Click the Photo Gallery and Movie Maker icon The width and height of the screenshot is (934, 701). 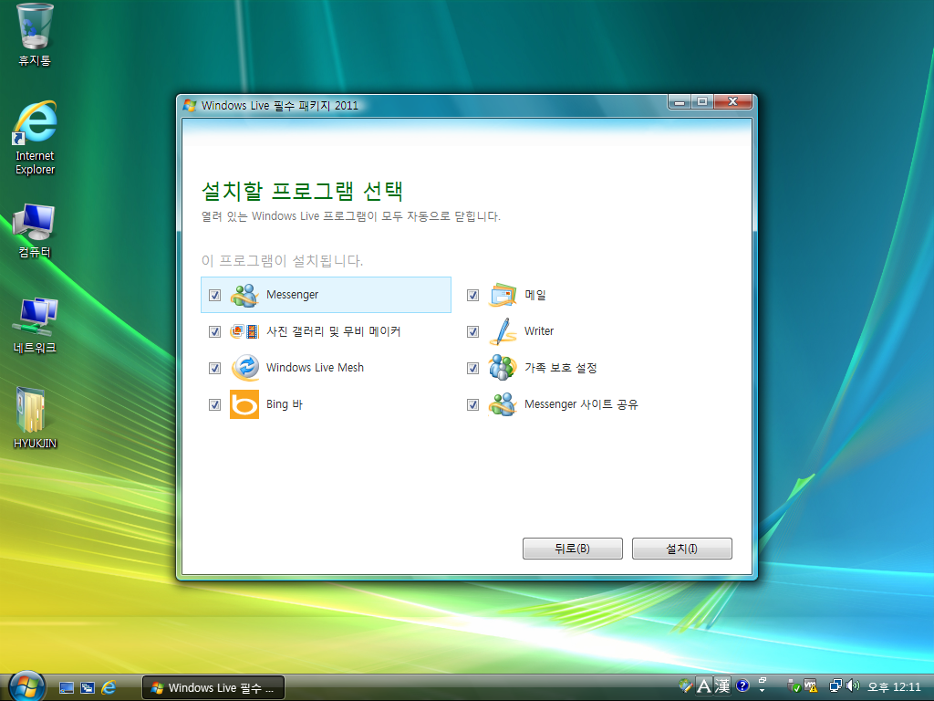[x=244, y=331]
